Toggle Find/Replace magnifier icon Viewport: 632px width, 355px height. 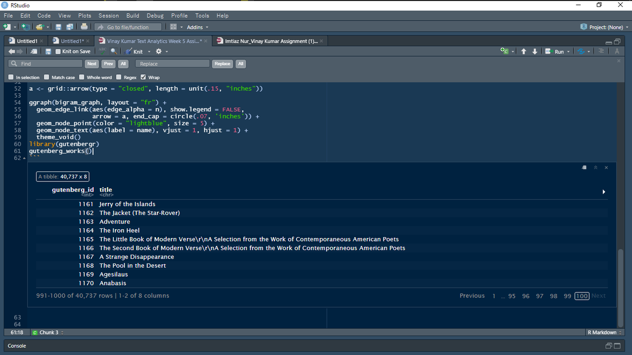tap(113, 51)
